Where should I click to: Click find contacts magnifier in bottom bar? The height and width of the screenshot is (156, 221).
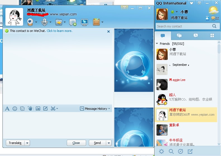pyautogui.click(x=171, y=152)
